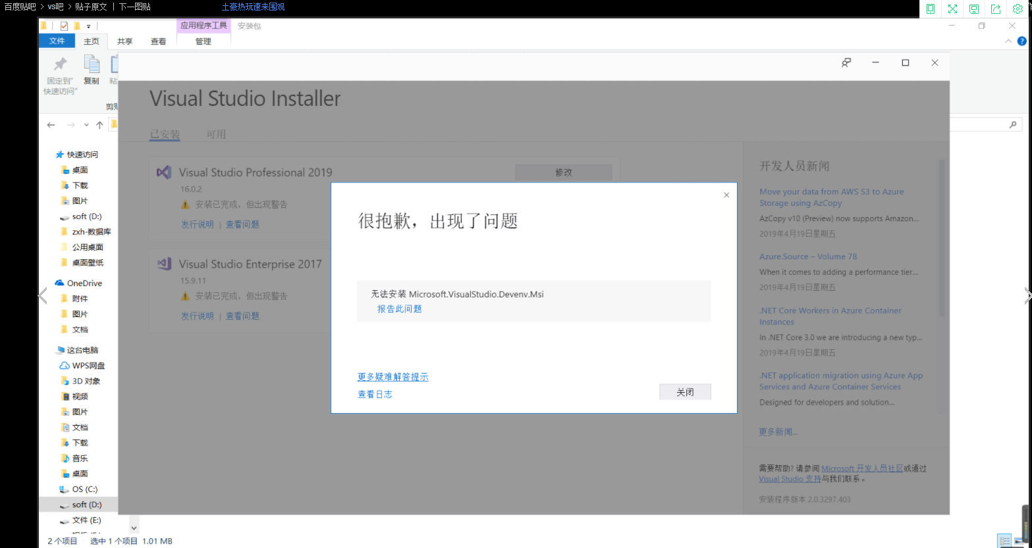The image size is (1032, 548).
Task: Open the .NET application migration news link
Action: click(x=841, y=381)
